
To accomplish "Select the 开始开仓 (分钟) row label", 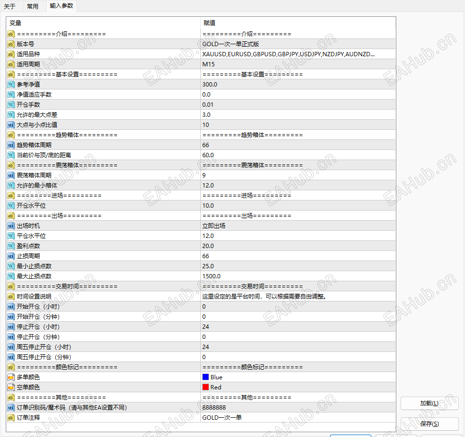I will tap(38, 316).
